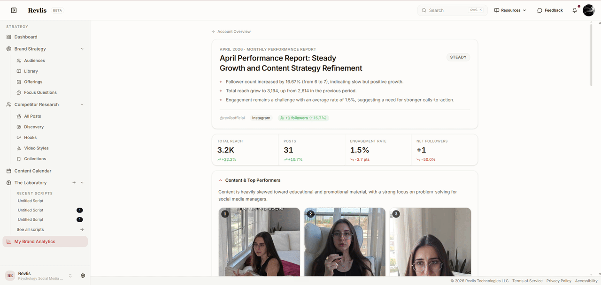
Task: Click the Collections bookmark icon
Action: [19, 159]
